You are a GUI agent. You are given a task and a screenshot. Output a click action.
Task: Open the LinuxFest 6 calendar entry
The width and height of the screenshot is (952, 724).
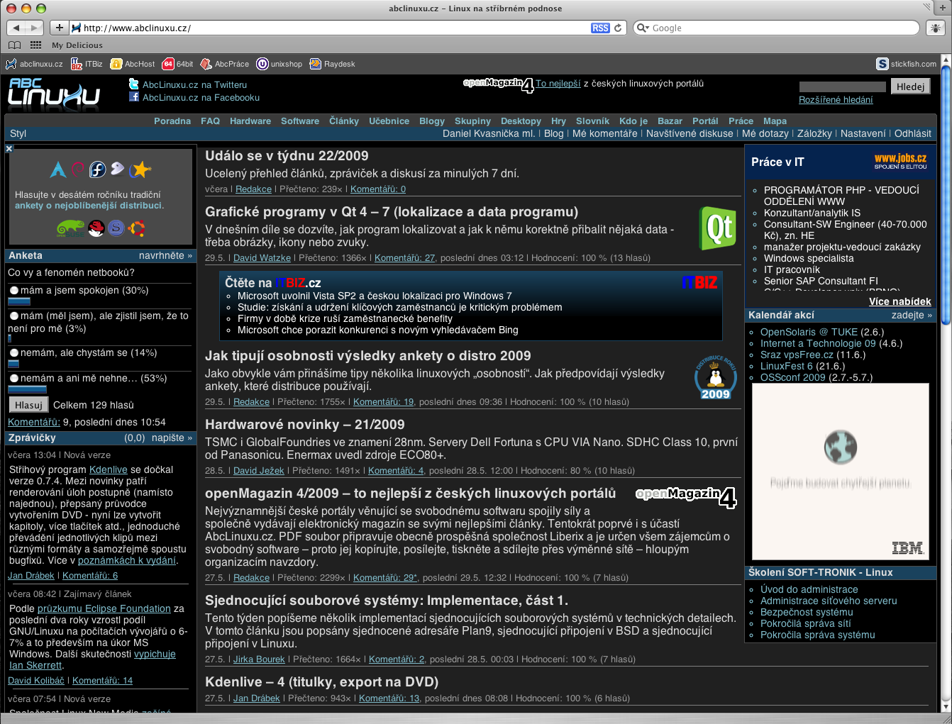pyautogui.click(x=787, y=366)
